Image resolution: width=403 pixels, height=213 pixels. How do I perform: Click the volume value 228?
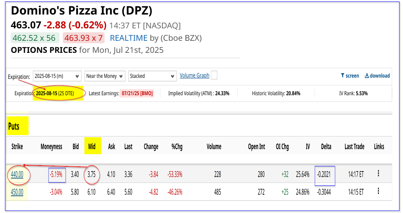coord(217,174)
